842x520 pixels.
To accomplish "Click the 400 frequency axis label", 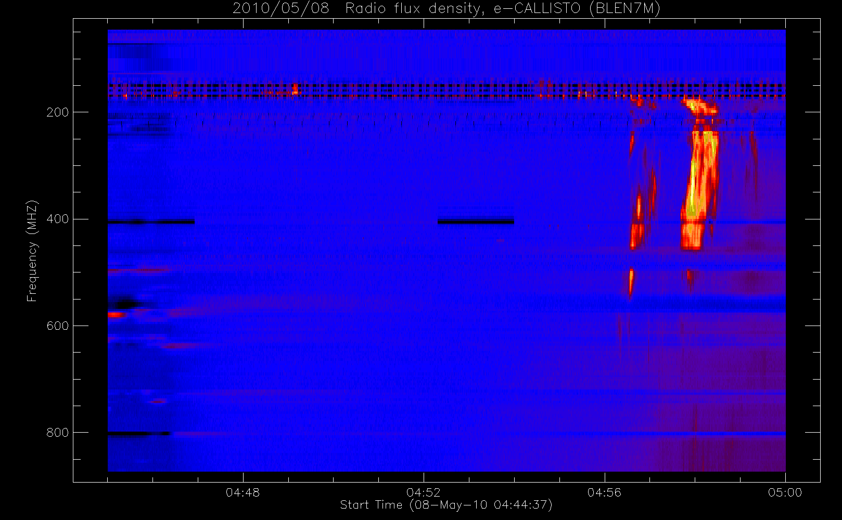I will coord(57,219).
